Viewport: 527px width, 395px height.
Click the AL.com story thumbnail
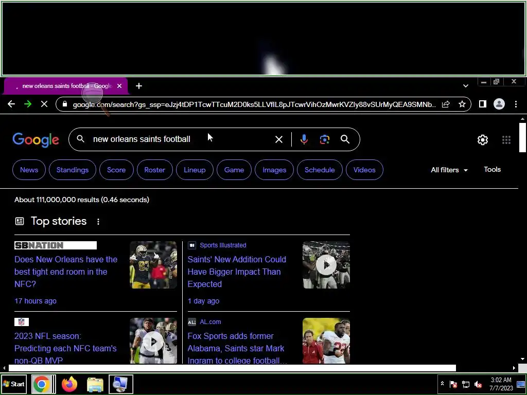tap(326, 341)
